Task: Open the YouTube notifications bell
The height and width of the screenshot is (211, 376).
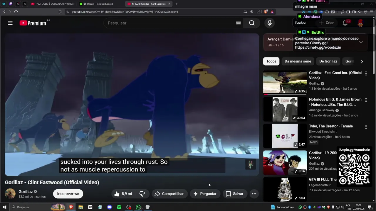Action: point(345,23)
